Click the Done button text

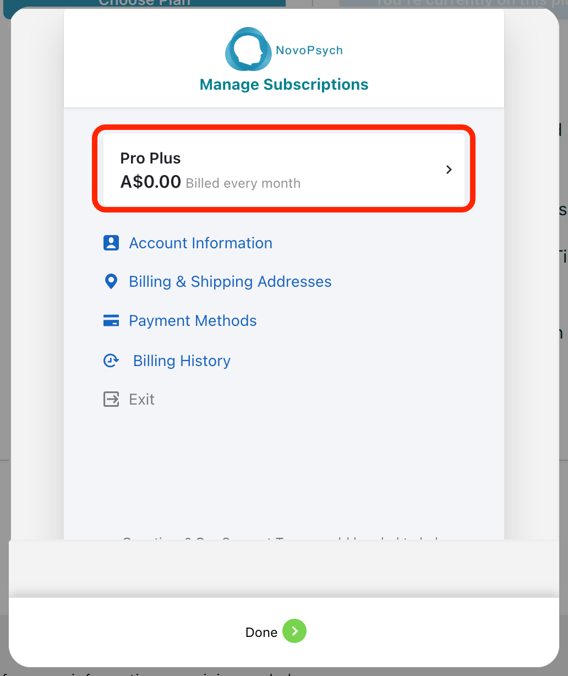[x=261, y=633]
